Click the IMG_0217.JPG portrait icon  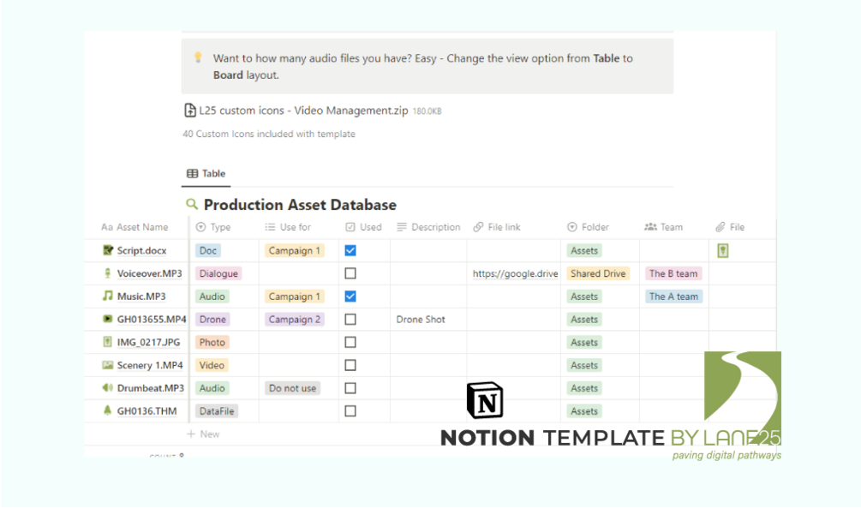point(108,342)
